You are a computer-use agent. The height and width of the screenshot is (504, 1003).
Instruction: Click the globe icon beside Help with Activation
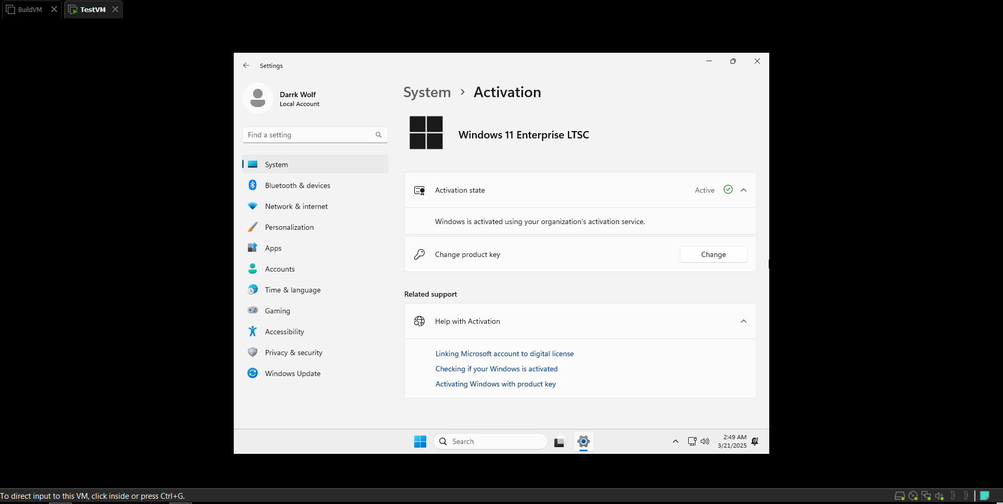click(x=419, y=321)
